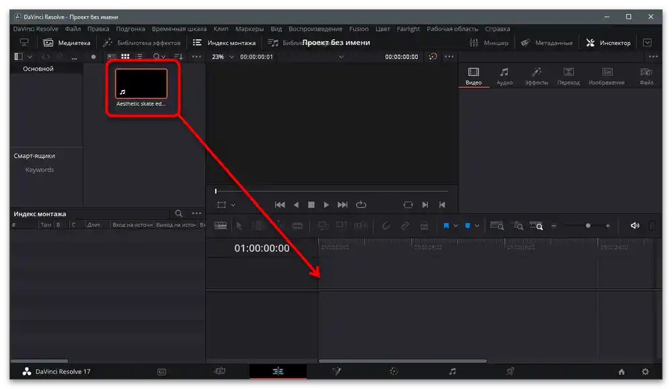Viewport: 672px width, 389px height.
Task: Toggle the Индекс монтажа panel button
Action: pyautogui.click(x=224, y=43)
